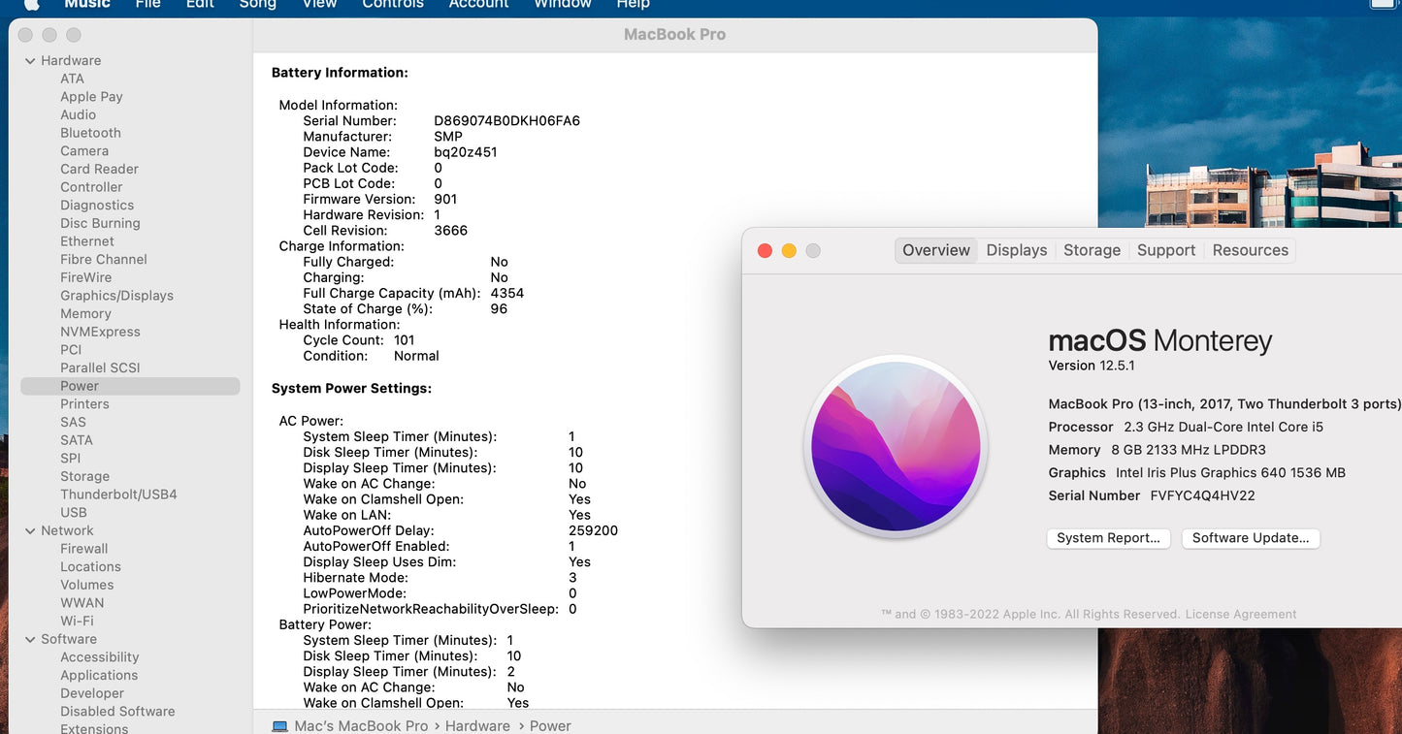Screen dimensions: 1402x734
Task: Click the System Report button
Action: tap(1108, 538)
